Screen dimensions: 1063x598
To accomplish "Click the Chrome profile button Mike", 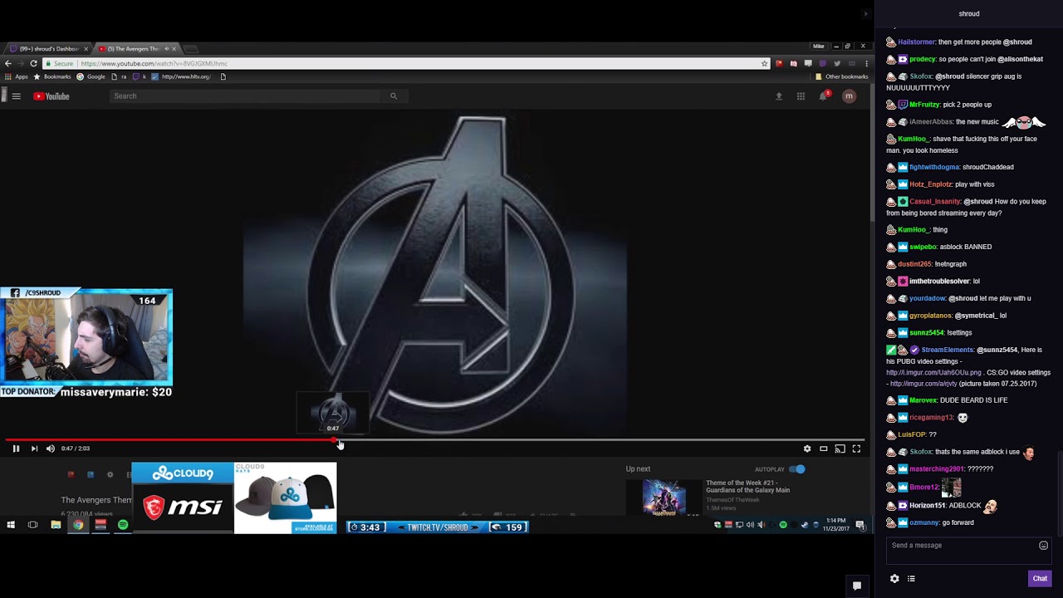I will 819,47.
